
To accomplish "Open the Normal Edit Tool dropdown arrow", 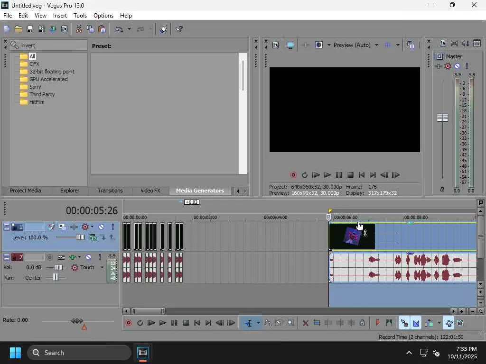I will [x=258, y=323].
